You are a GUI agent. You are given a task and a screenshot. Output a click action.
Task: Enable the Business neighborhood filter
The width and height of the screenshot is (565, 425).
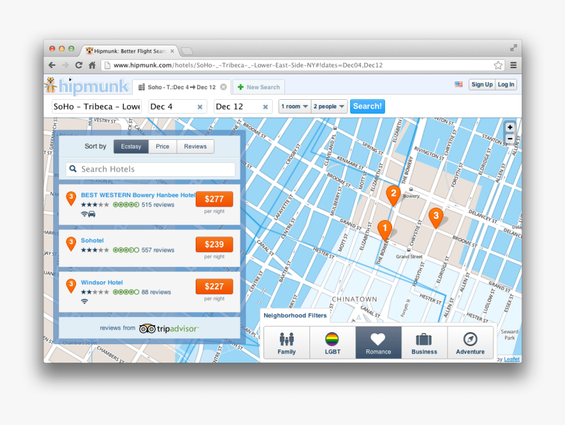pos(424,339)
